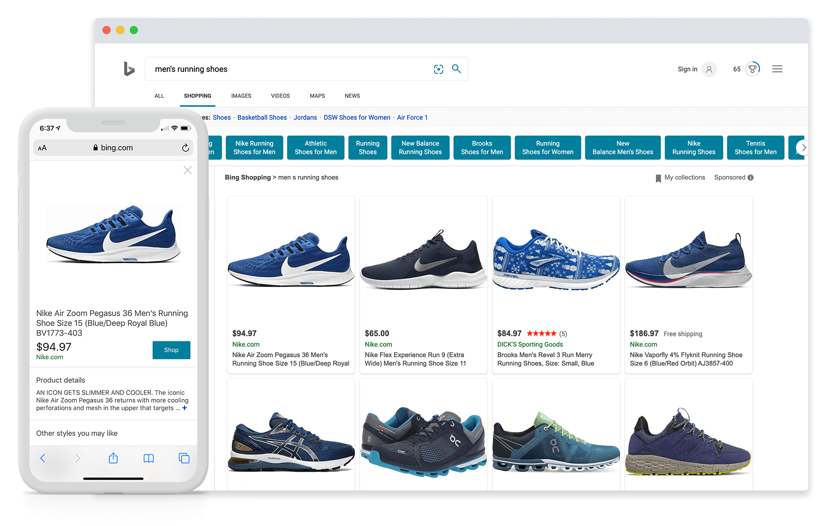Click the Bing logo icon
The height and width of the screenshot is (526, 824).
(129, 69)
